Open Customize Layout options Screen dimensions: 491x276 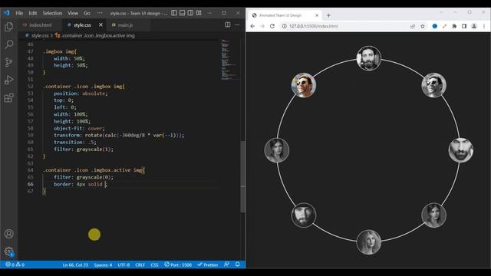[199, 13]
